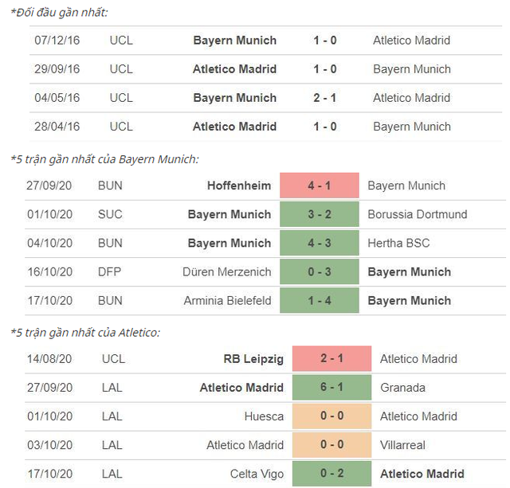Viewport: 510px width, 488px height.
Task: Click the red 4 - 1 Hoffenheim score box
Action: 318,185
